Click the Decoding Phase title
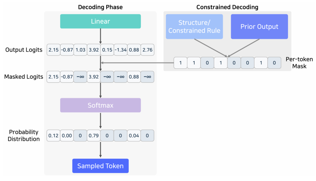 point(100,7)
